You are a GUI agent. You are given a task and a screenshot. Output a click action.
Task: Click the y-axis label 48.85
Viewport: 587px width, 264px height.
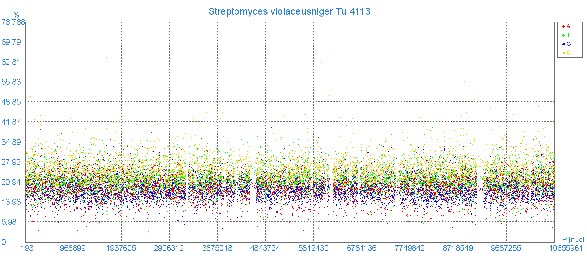point(11,102)
